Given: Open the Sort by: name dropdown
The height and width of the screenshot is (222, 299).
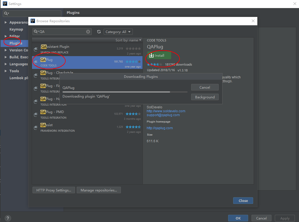Looking at the screenshot, I should point(128,40).
